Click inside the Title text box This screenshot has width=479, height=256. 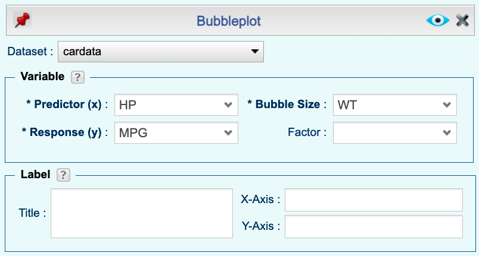tap(141, 213)
